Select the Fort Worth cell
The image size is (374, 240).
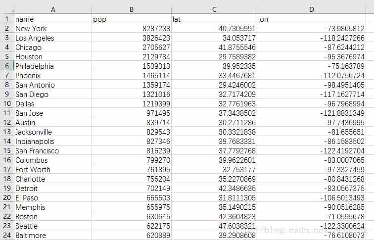click(x=53, y=169)
